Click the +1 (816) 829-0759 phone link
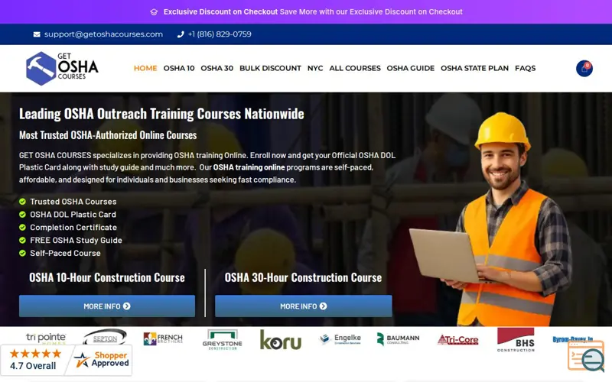Viewport: 612px width, 382px height. (220, 34)
